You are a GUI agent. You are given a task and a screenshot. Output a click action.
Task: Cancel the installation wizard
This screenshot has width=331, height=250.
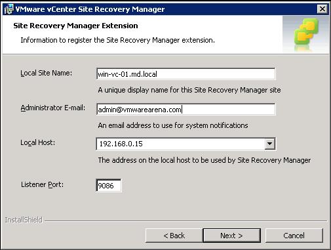(x=294, y=236)
